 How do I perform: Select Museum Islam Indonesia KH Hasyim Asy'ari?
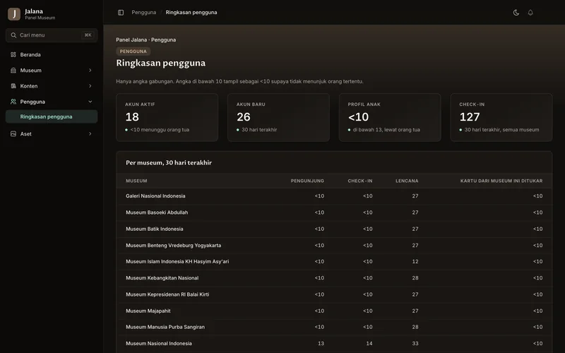(x=334, y=261)
